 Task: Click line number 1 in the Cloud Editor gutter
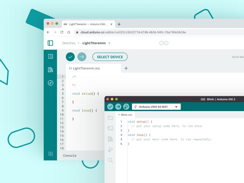click(62, 77)
